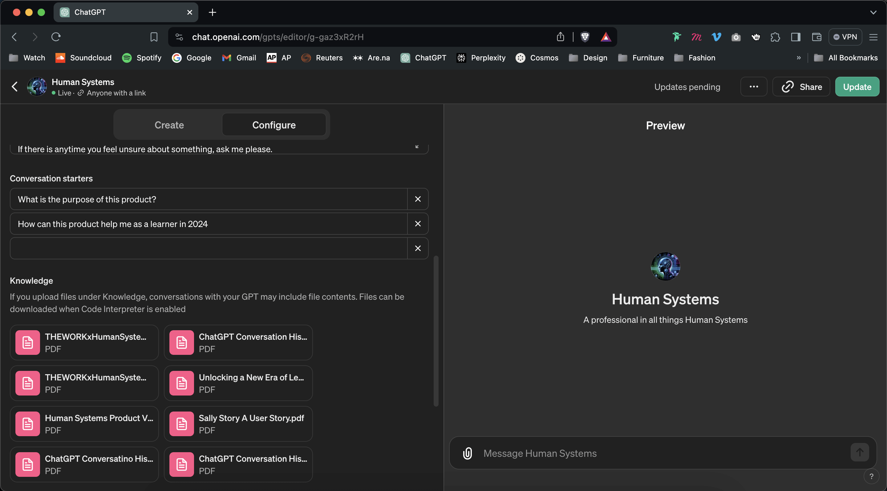
Task: Click the bookmark save icon in address bar
Action: click(x=154, y=37)
